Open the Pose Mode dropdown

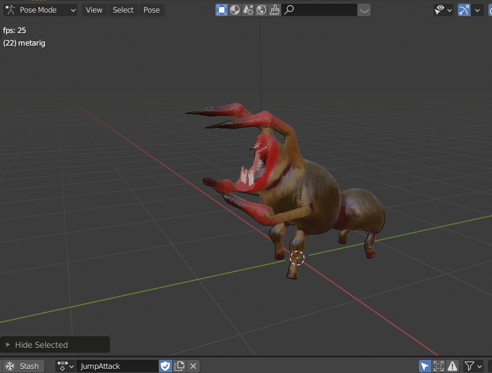tap(40, 10)
